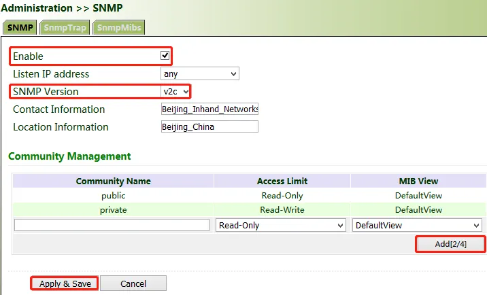Open the SnmpTrap tab

65,27
